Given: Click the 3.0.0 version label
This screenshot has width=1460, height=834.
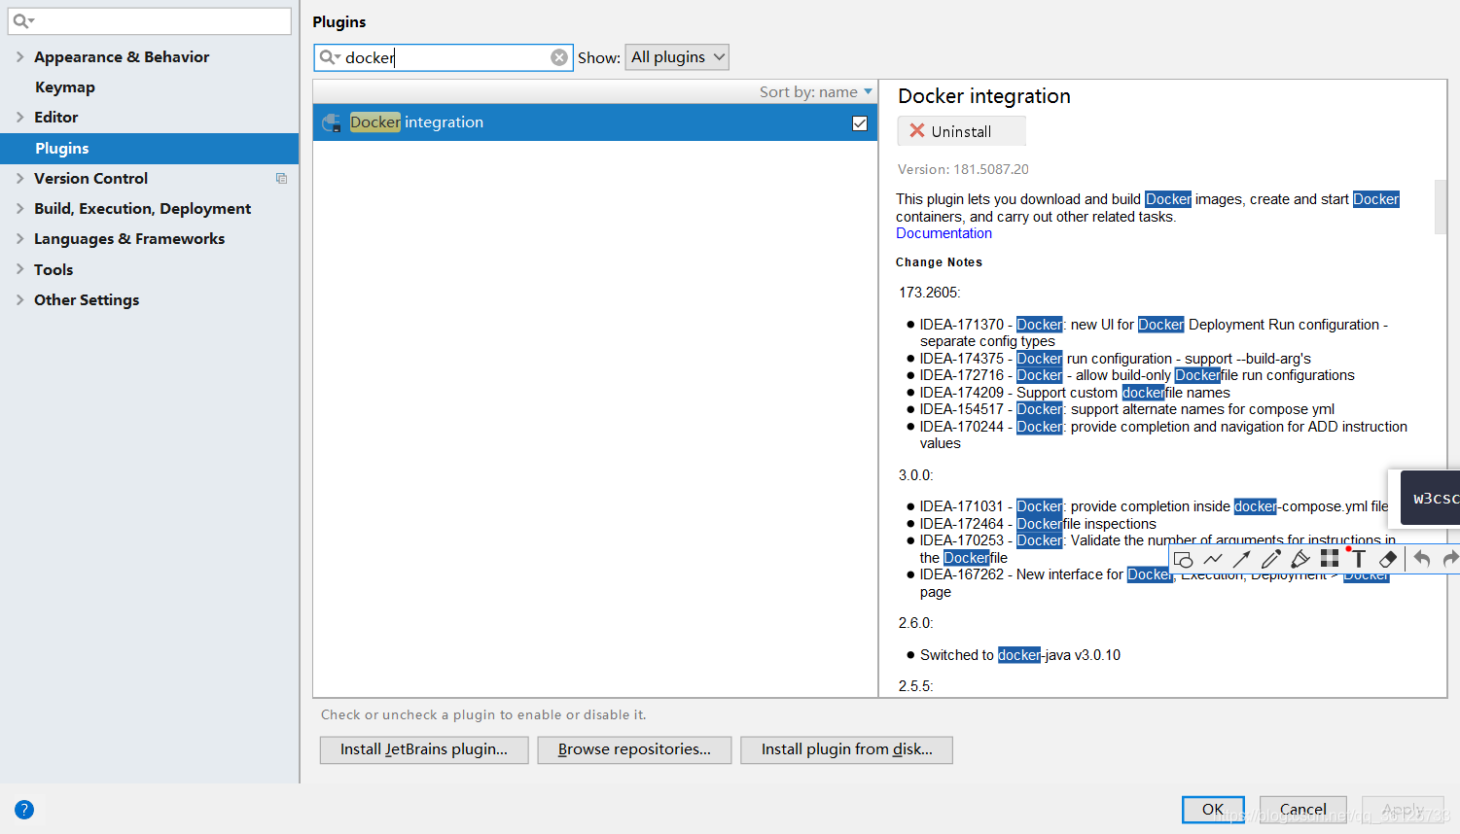Looking at the screenshot, I should pos(916,475).
